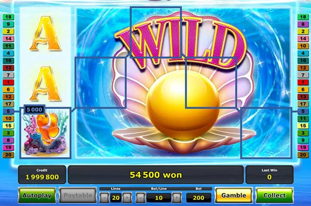Start Autoplay mode
Screen dimensions: 311x206
coord(37,196)
